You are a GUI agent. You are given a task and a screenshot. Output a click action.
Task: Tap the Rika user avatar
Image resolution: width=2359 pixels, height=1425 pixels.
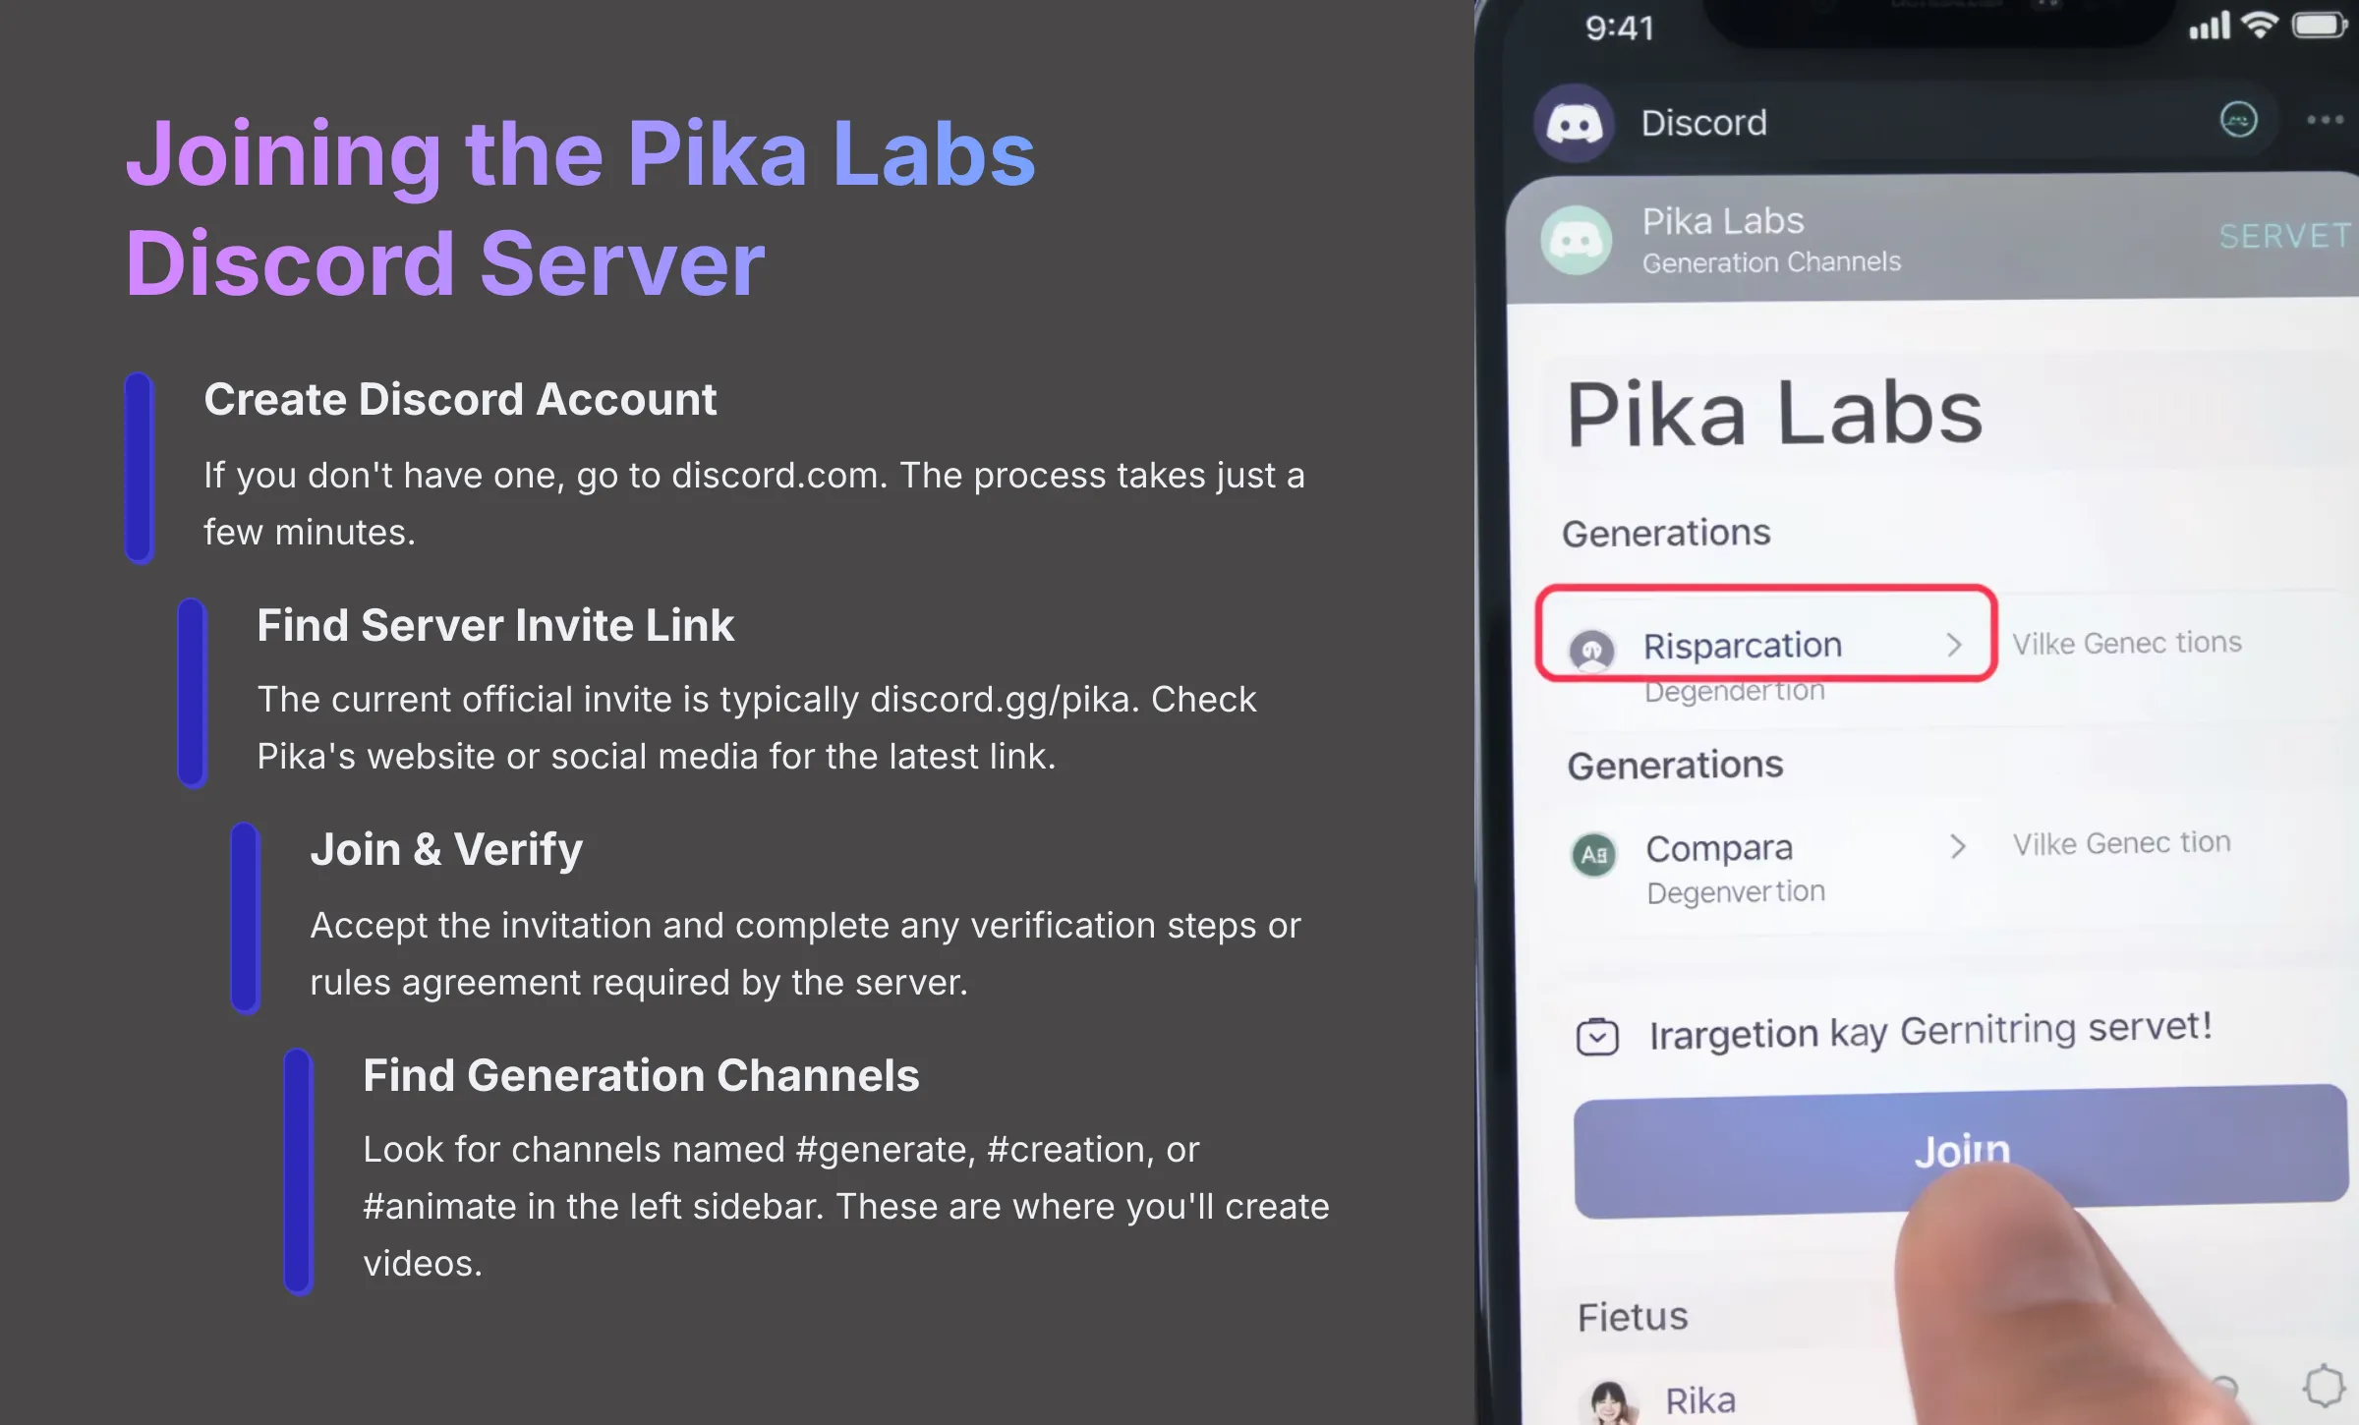pyautogui.click(x=1609, y=1403)
